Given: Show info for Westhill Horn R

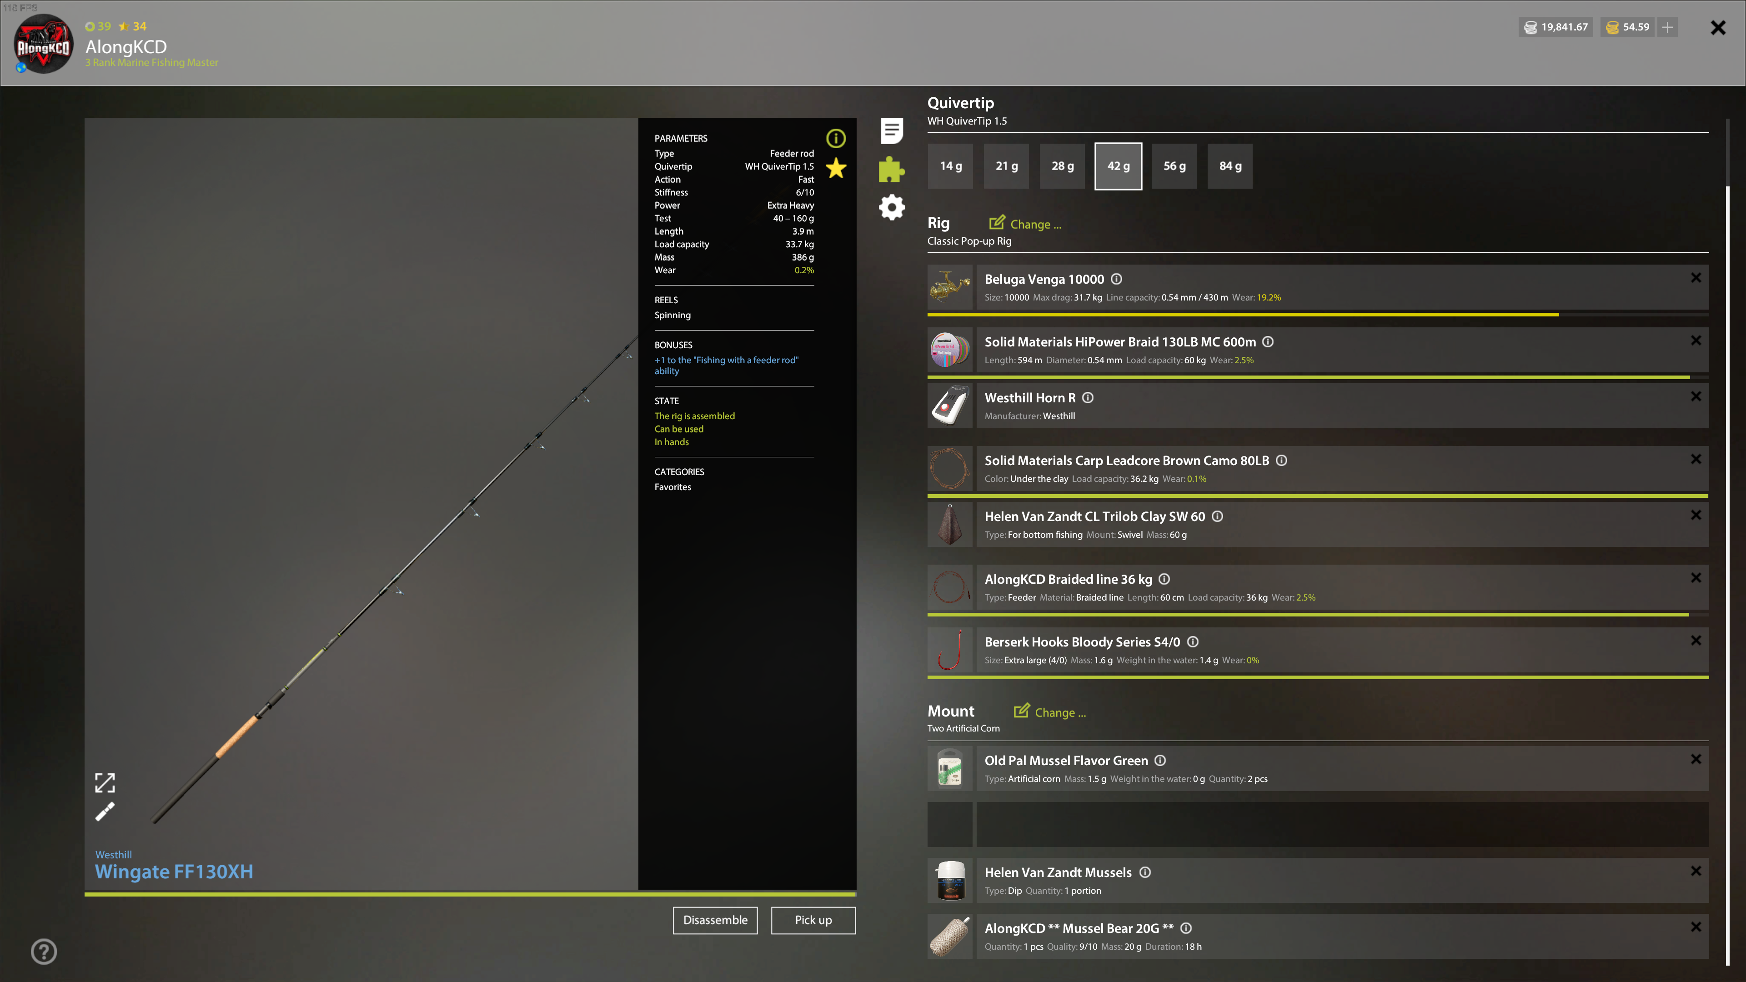Looking at the screenshot, I should 1088,398.
